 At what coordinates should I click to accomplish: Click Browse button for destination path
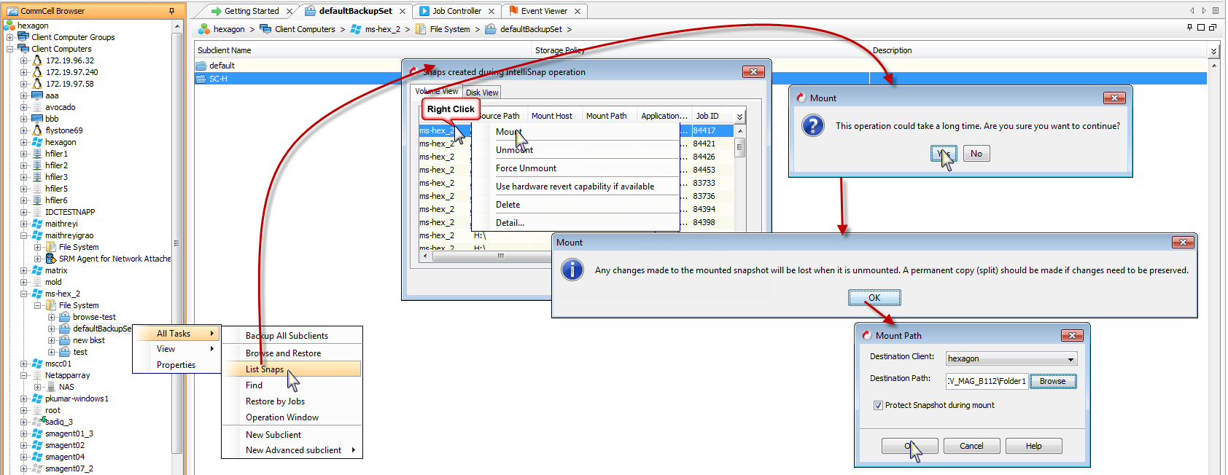[1052, 381]
